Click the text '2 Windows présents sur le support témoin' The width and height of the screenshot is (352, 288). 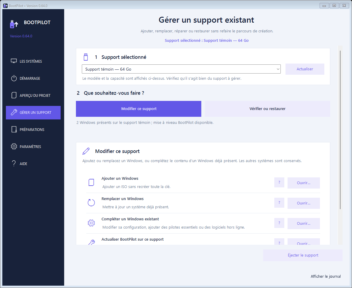[113, 122]
